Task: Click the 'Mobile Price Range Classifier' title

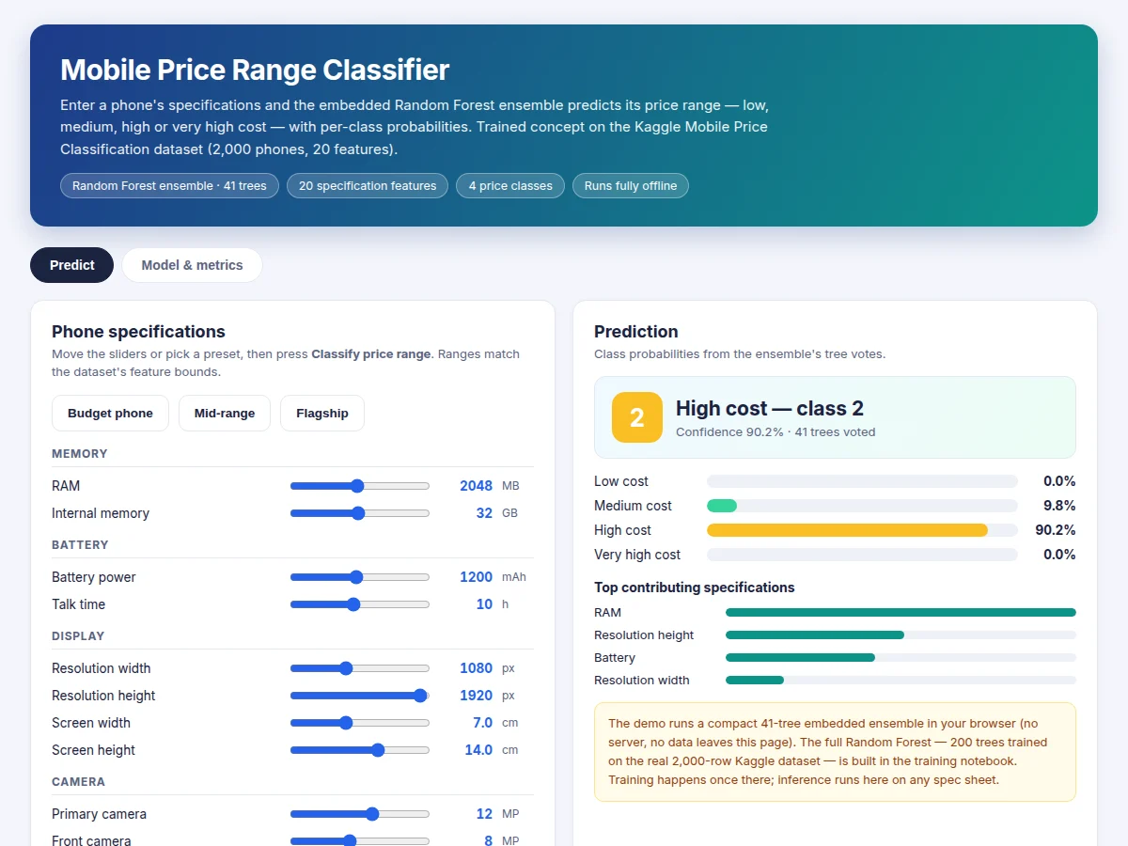Action: click(255, 70)
